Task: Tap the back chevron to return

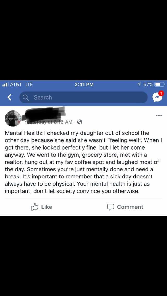Action: (9, 97)
